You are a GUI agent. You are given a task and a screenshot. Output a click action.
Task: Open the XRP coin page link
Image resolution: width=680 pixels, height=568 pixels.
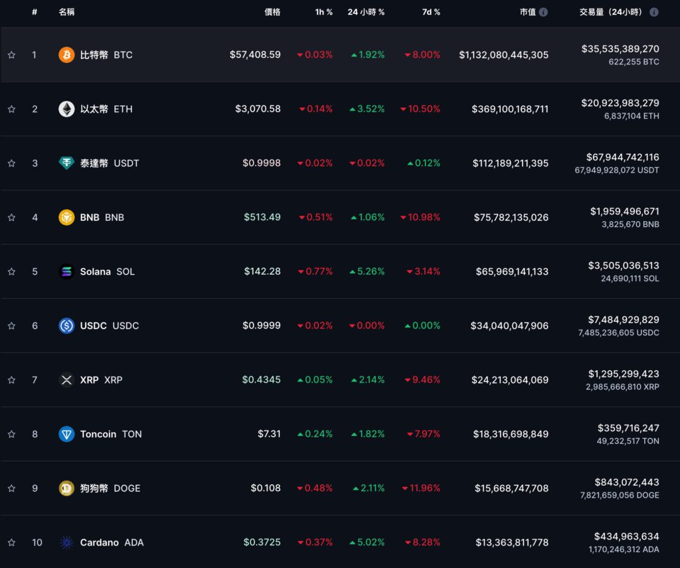[x=101, y=380]
